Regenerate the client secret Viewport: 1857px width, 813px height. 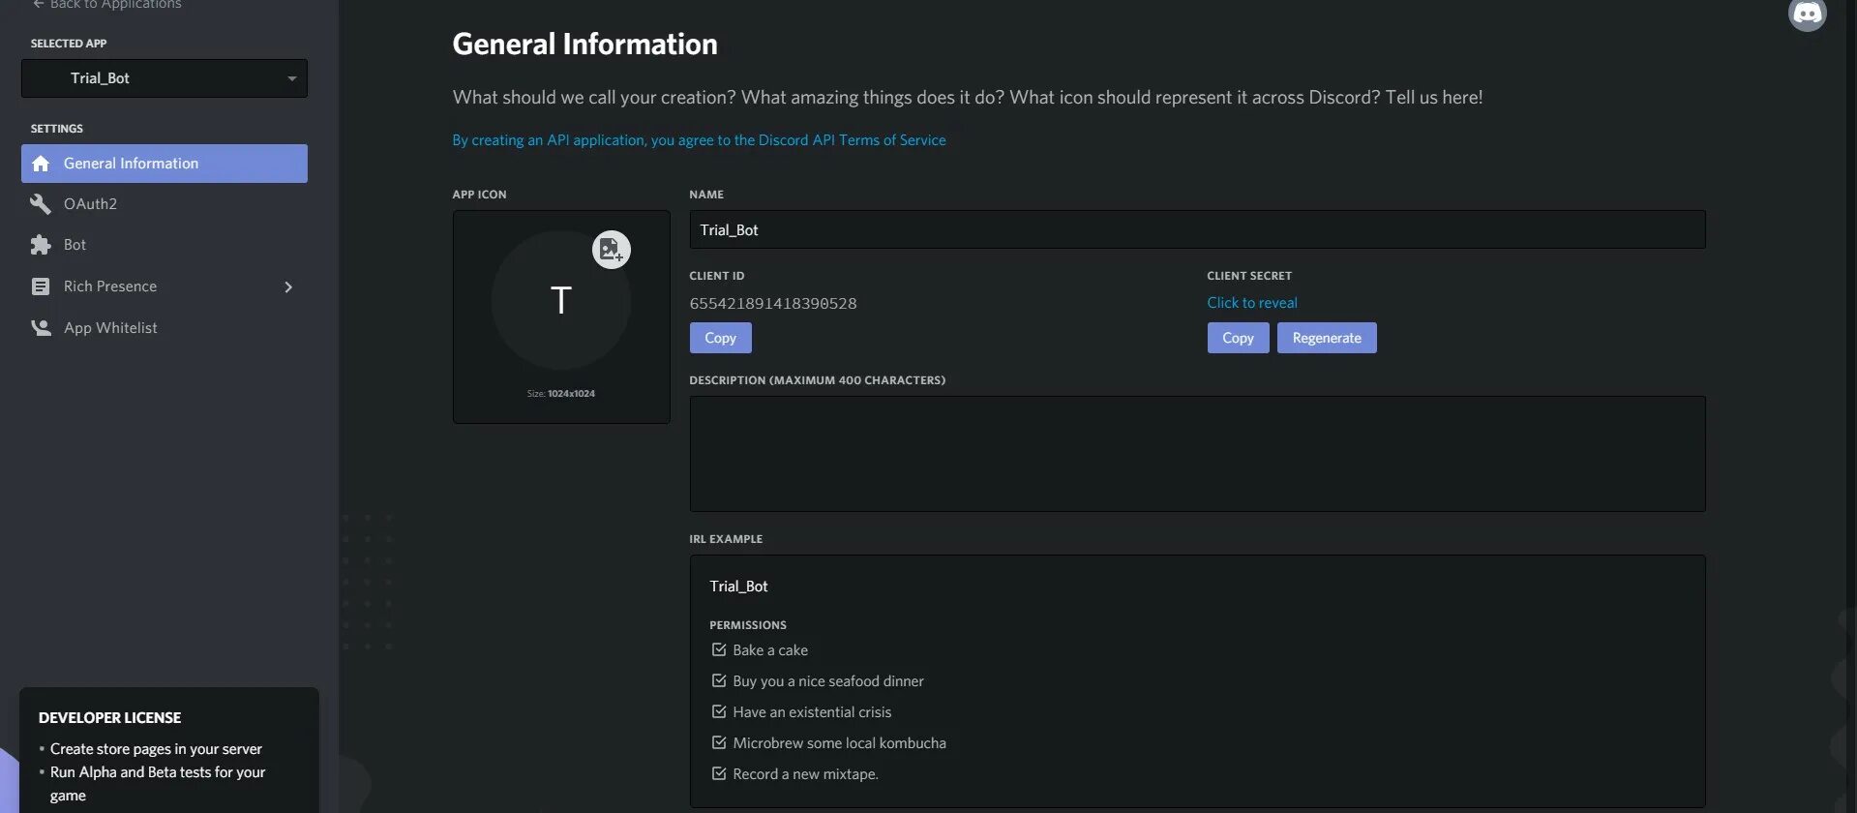(x=1327, y=338)
